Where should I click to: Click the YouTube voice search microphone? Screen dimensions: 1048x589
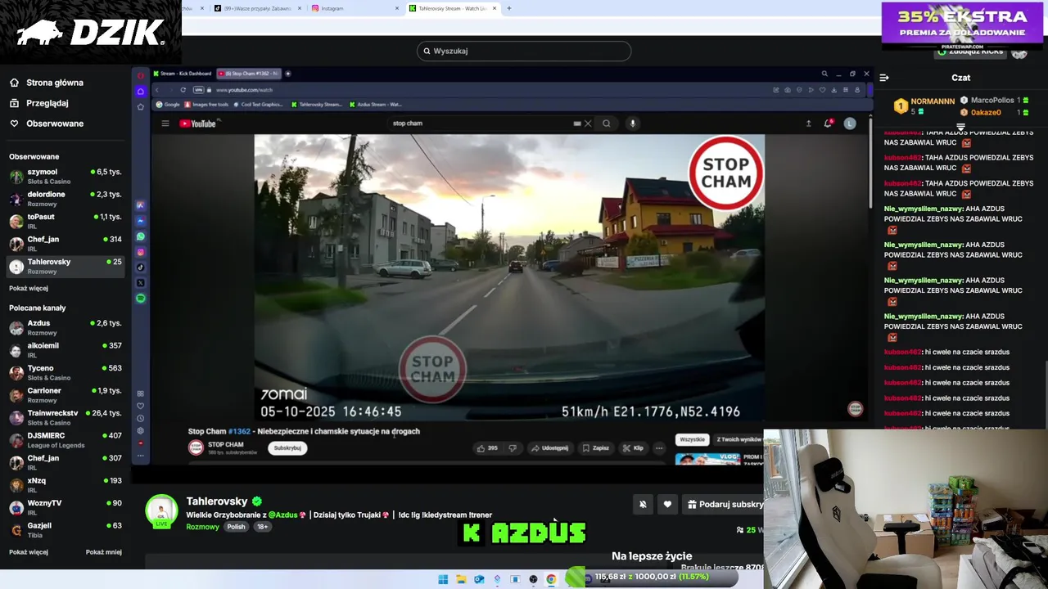point(632,124)
